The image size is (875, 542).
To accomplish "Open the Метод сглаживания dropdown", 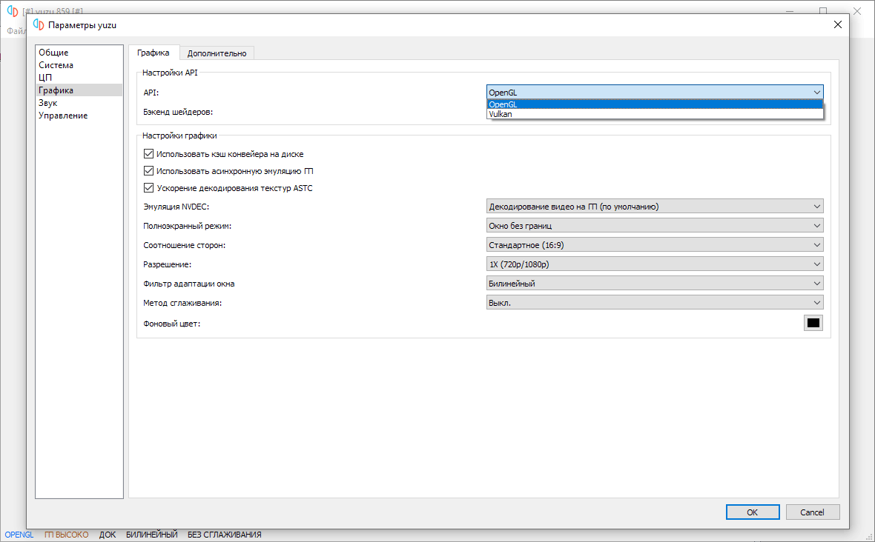I will pyautogui.click(x=655, y=303).
